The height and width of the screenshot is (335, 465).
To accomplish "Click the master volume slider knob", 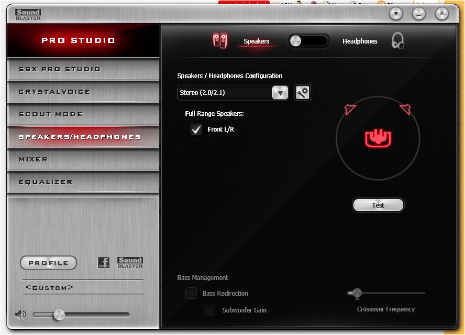I will tap(59, 315).
